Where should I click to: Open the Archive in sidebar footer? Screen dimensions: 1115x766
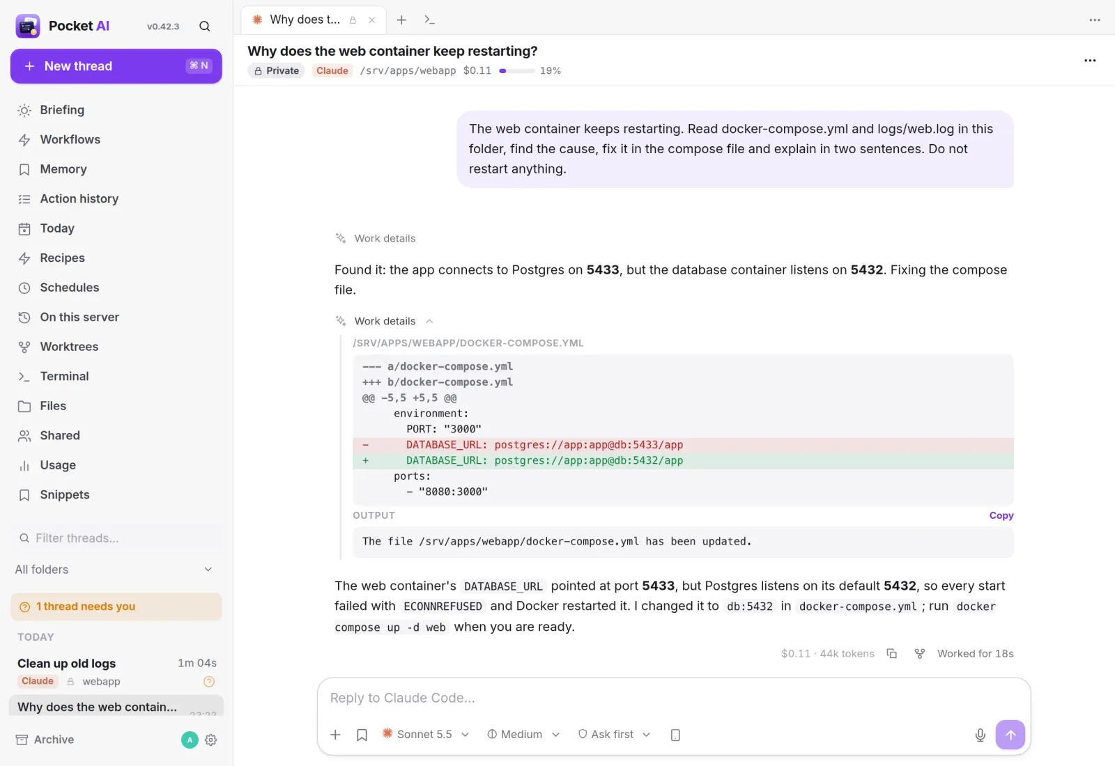tap(45, 740)
